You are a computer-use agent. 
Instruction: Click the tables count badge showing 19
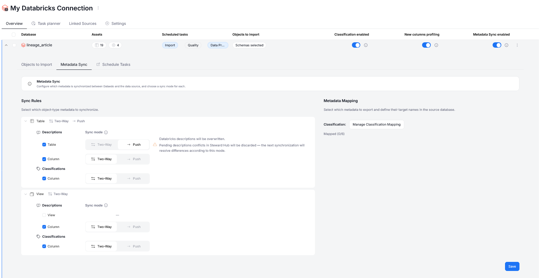[x=99, y=45]
